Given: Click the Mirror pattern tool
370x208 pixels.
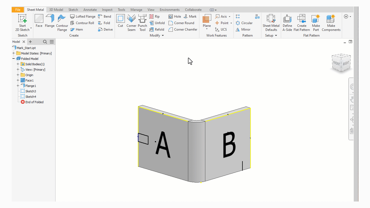Looking at the screenshot, I should tap(243, 30).
